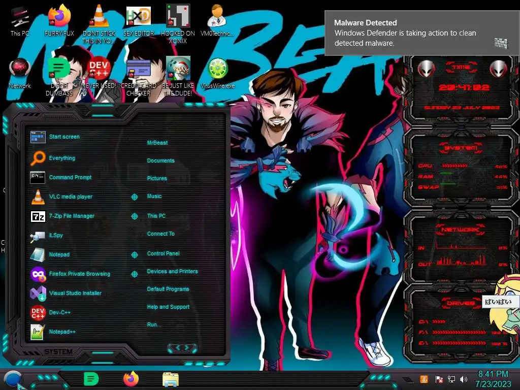Open the volume speaker tray icon
Screen dimensions: 520x390
464,379
